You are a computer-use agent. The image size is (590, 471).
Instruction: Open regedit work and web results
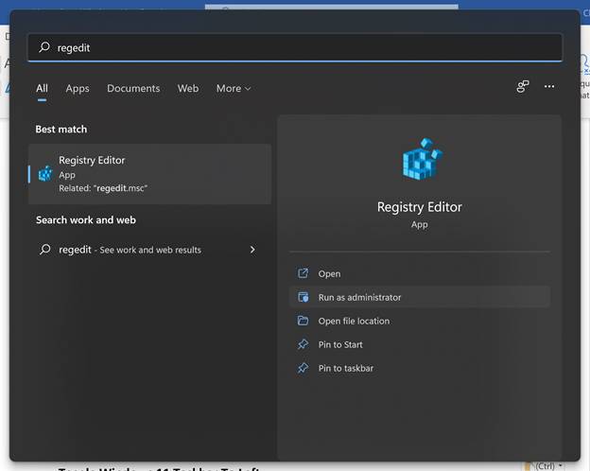pyautogui.click(x=147, y=250)
